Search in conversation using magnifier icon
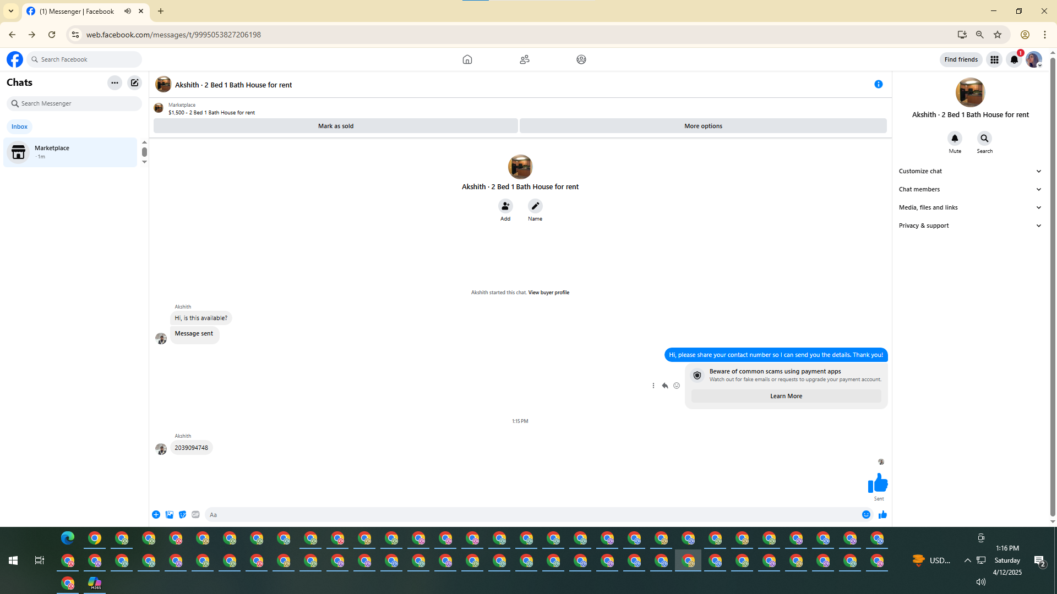This screenshot has height=594, width=1057. (x=985, y=139)
